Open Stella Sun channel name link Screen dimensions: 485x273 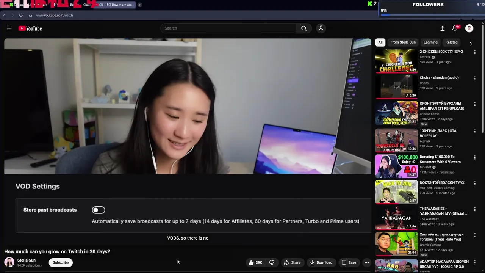click(27, 260)
